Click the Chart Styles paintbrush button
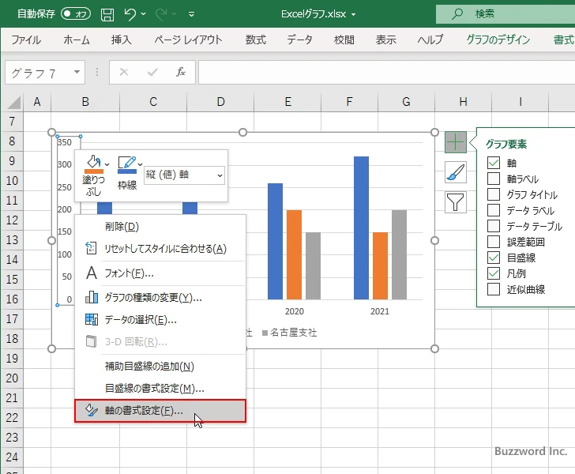This screenshot has height=474, width=575. point(456,172)
